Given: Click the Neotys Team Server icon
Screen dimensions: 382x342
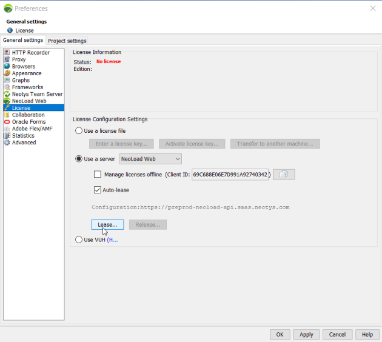Looking at the screenshot, I should tap(7, 94).
